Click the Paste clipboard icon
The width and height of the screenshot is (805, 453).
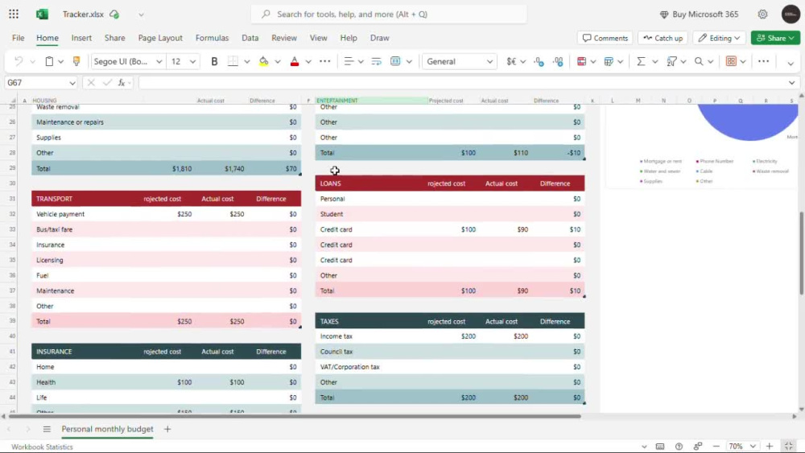(x=49, y=62)
